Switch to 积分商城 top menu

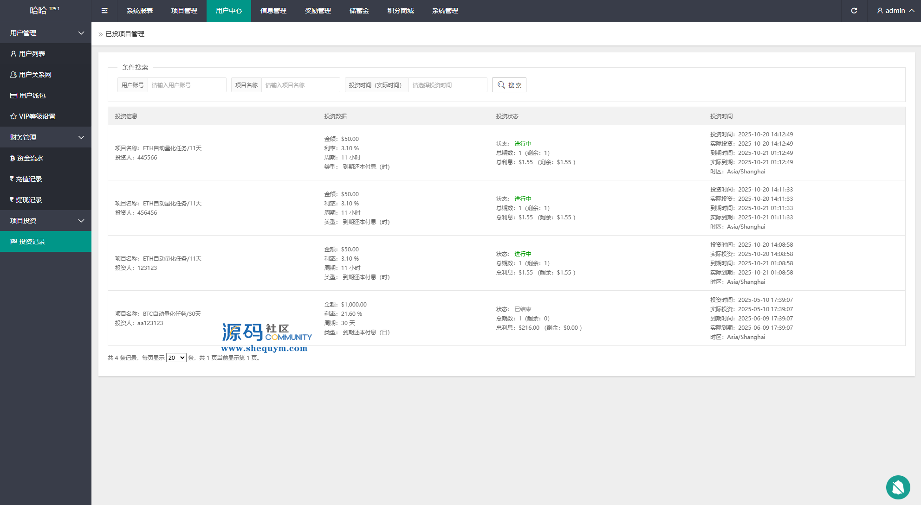(400, 11)
